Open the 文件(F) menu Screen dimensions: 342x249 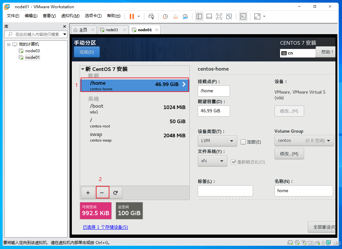[x=13, y=16]
